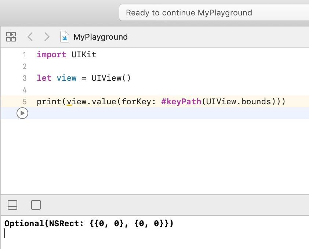Viewport: 309px width, 249px height.
Task: Click '#keyPath' on line 5
Action: (x=181, y=101)
